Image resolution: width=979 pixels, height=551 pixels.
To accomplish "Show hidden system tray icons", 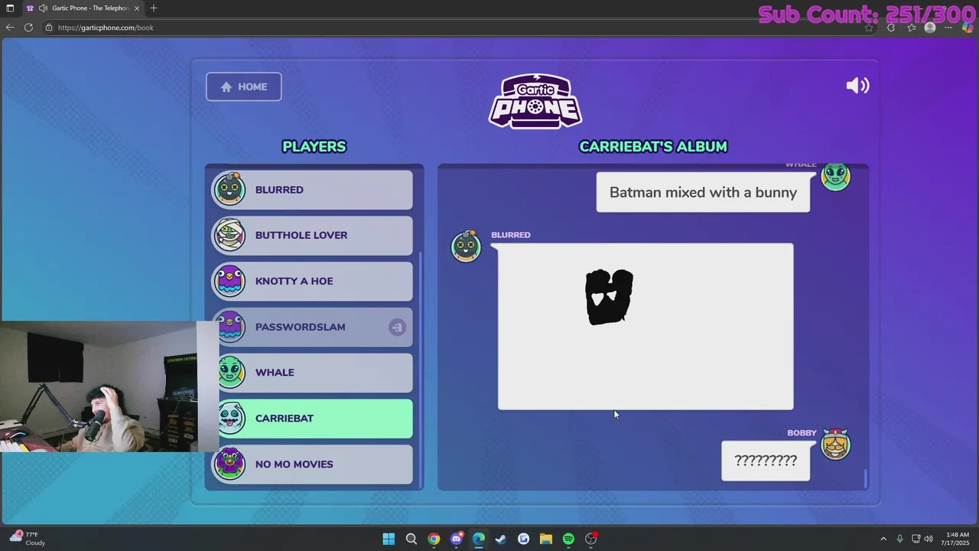I will coord(883,539).
